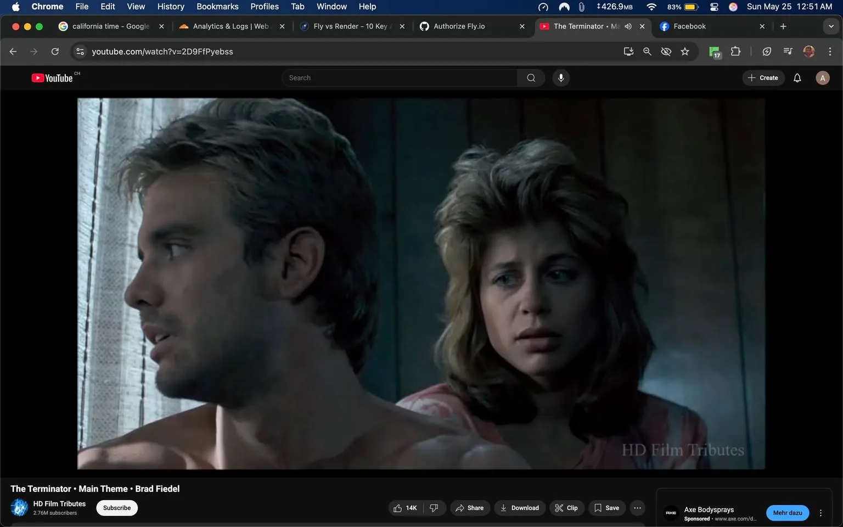Click the YouTube home logo
The height and width of the screenshot is (527, 843).
[52, 77]
